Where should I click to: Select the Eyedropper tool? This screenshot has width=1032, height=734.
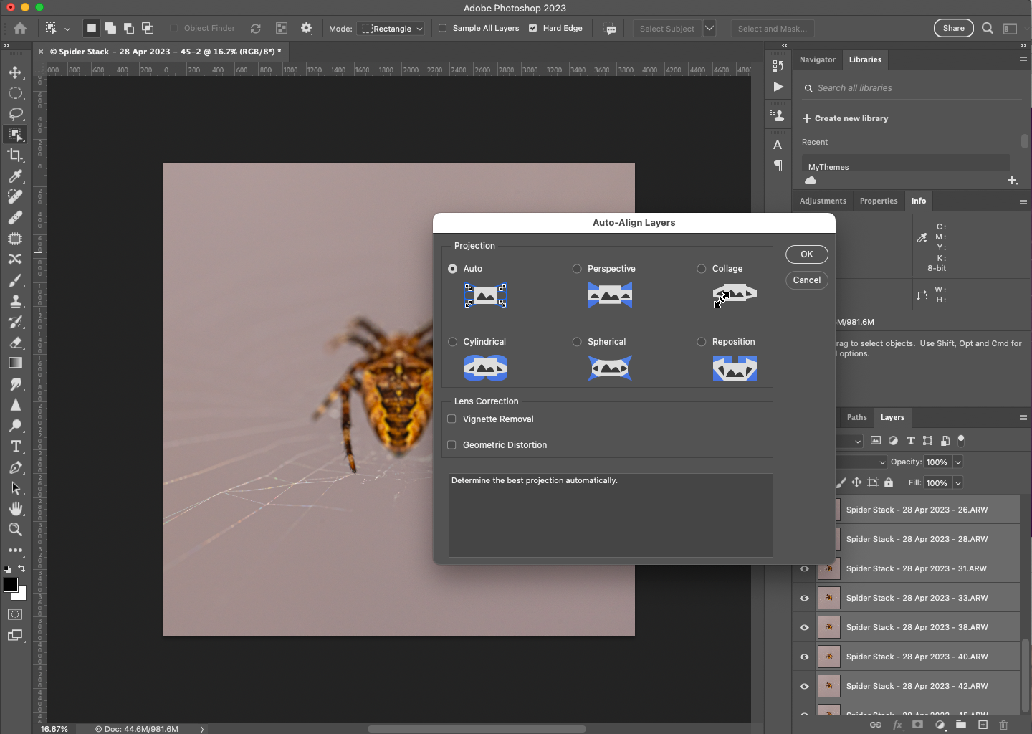(15, 176)
